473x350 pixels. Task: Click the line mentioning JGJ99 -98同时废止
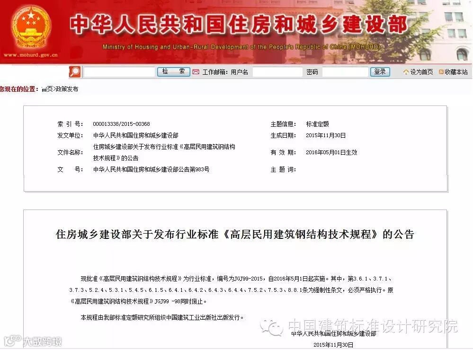138,301
